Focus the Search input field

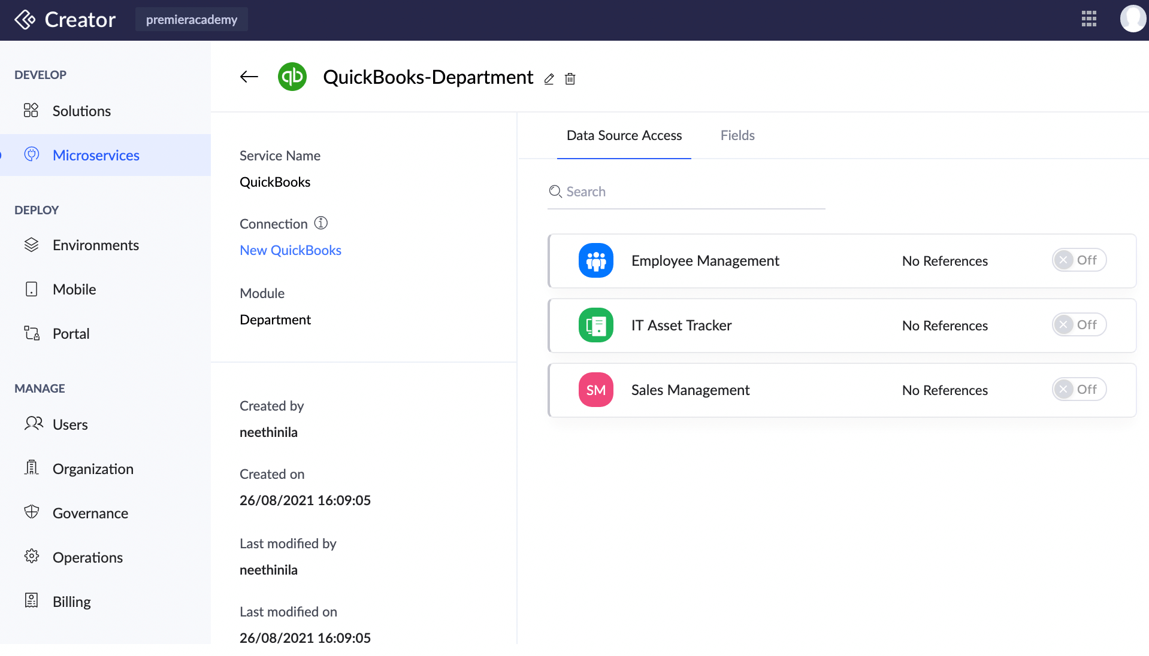[687, 192]
